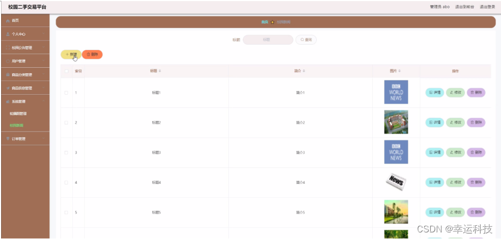501x239 pixels.
Task: Click purple 删除 for row 3
Action: click(x=476, y=153)
